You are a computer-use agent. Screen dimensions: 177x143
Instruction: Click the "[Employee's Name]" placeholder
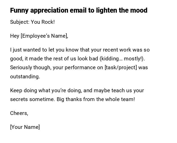pyautogui.click(x=44, y=36)
